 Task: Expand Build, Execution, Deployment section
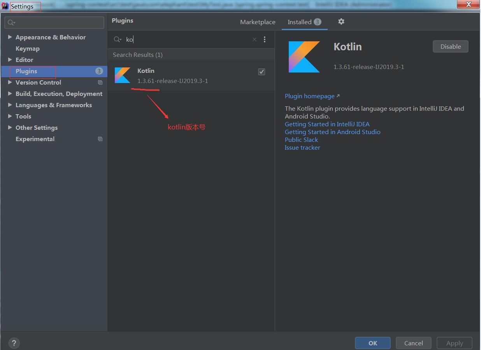(10, 94)
